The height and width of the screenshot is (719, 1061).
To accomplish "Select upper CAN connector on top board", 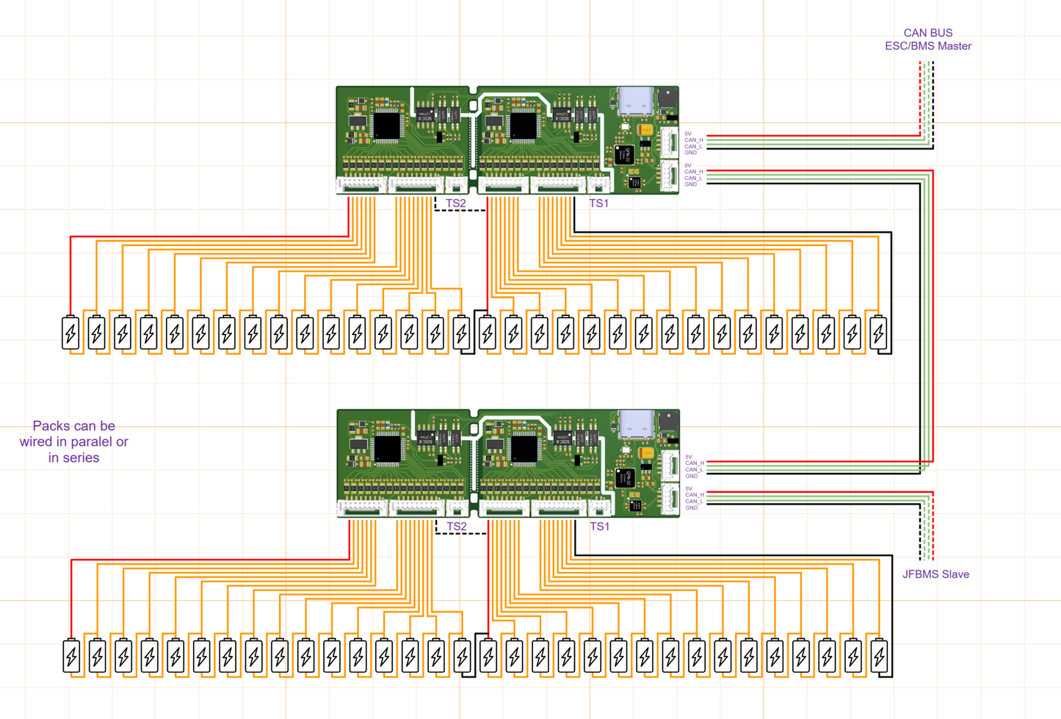I will [x=670, y=142].
